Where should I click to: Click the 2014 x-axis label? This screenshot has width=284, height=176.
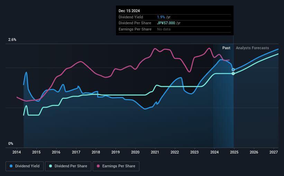click(17, 152)
